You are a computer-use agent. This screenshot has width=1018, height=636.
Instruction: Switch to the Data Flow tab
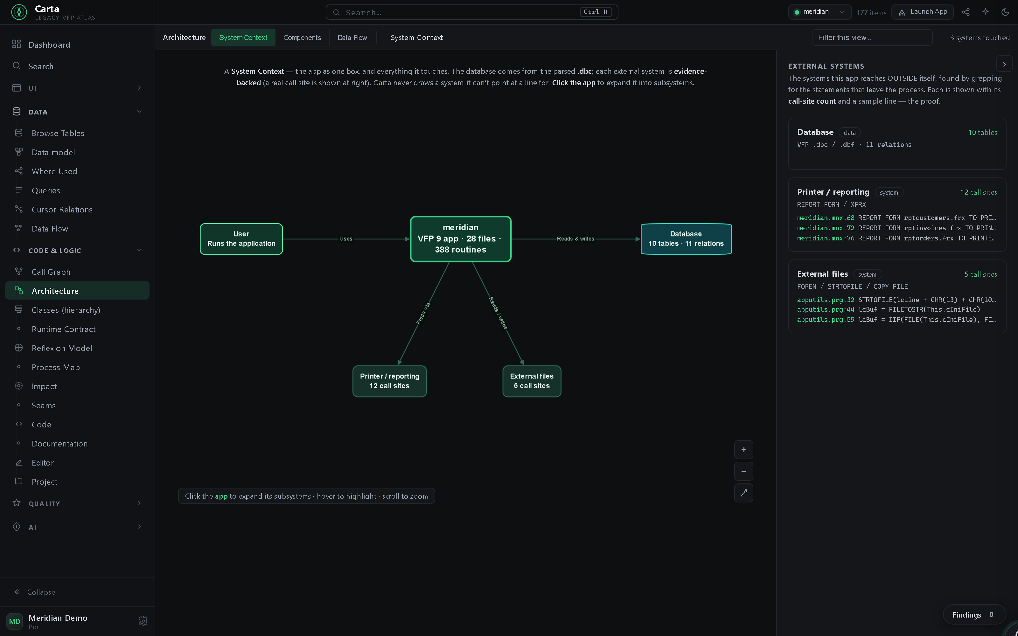(352, 38)
